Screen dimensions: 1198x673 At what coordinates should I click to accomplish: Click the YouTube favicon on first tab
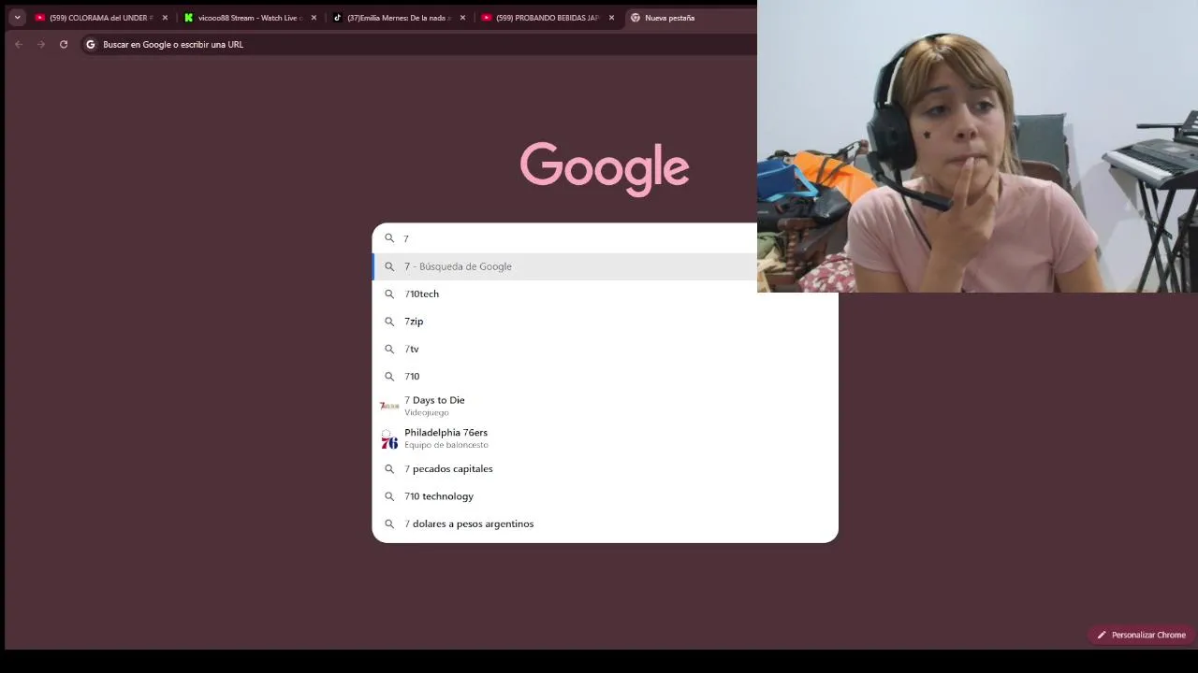click(40, 18)
